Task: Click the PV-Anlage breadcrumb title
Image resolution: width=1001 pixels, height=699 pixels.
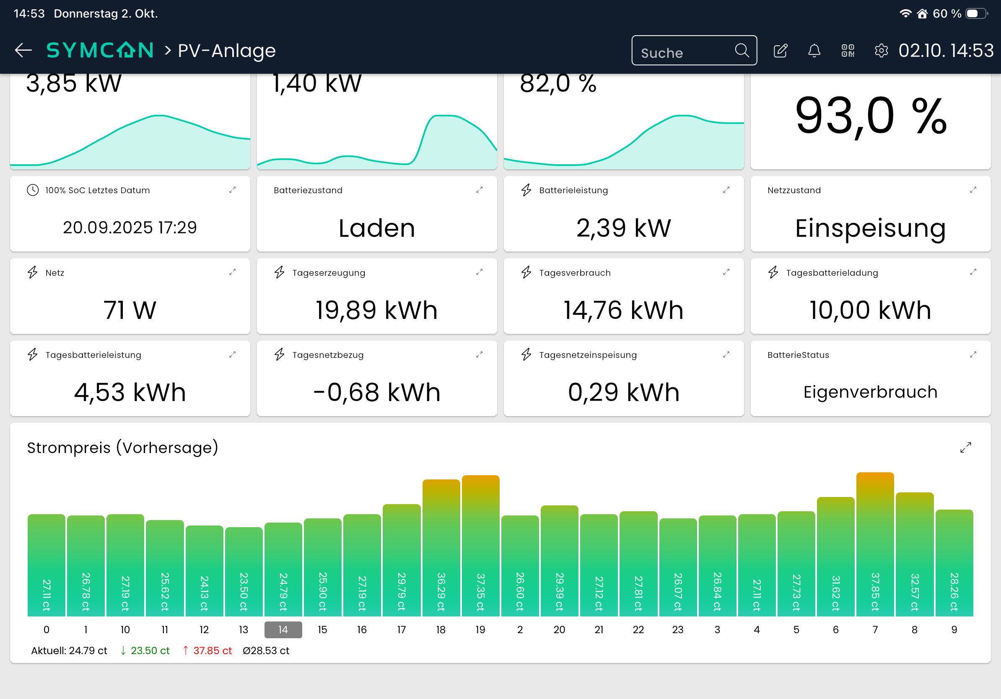Action: point(227,51)
